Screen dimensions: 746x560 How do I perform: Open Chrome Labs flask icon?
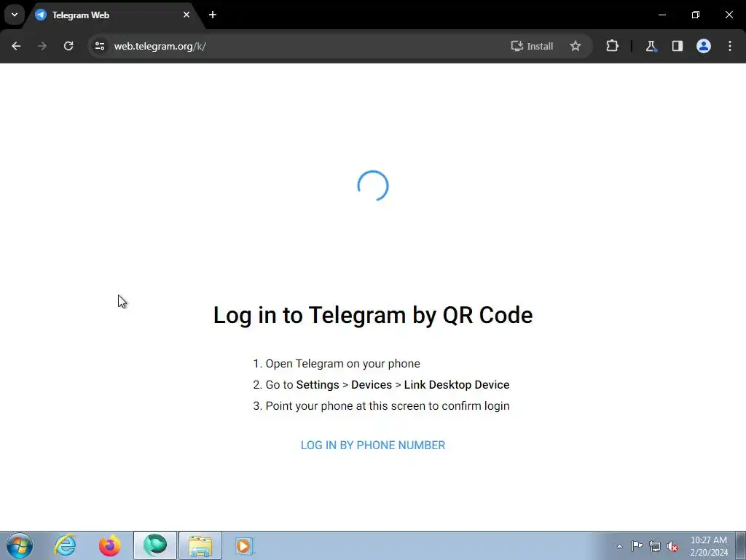click(x=651, y=46)
